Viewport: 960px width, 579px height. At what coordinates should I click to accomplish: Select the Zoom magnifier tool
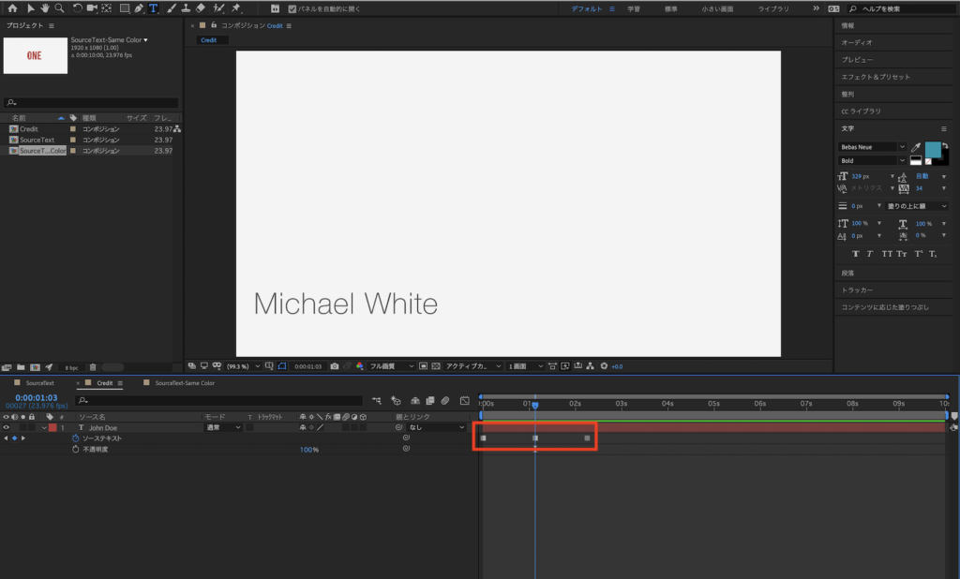(59, 8)
